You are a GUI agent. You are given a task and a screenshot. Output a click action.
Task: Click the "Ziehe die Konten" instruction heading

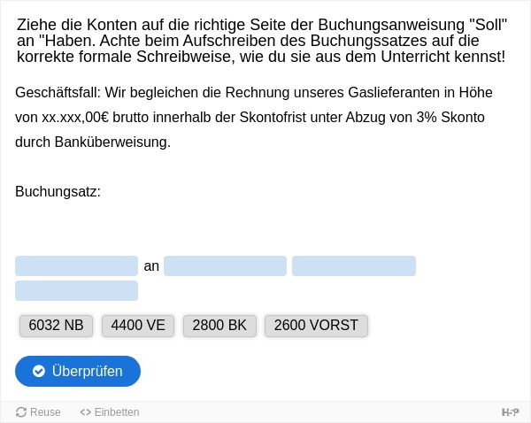click(262, 41)
